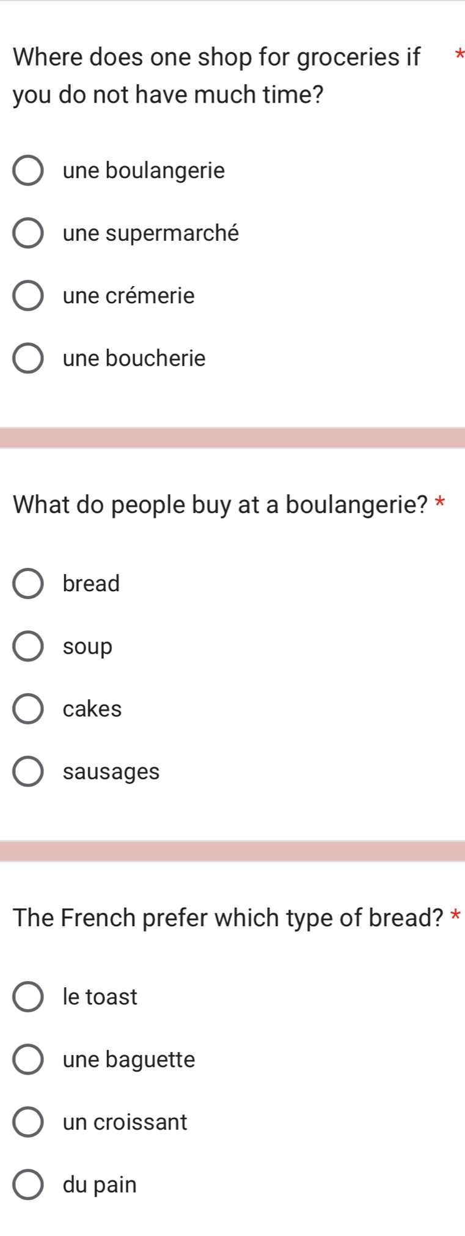Pick the 'du pain' option
The width and height of the screenshot is (465, 1236).
(x=28, y=1185)
